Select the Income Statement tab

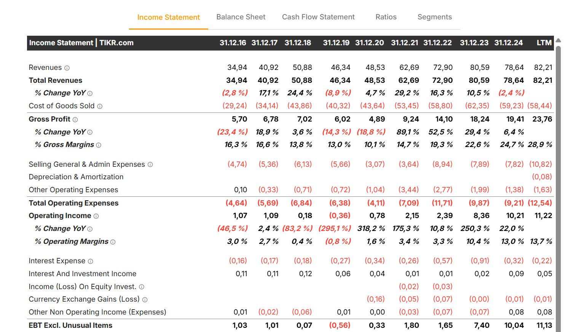point(168,17)
